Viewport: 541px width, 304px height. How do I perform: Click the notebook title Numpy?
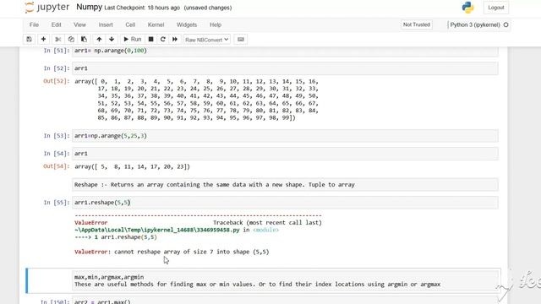click(89, 8)
